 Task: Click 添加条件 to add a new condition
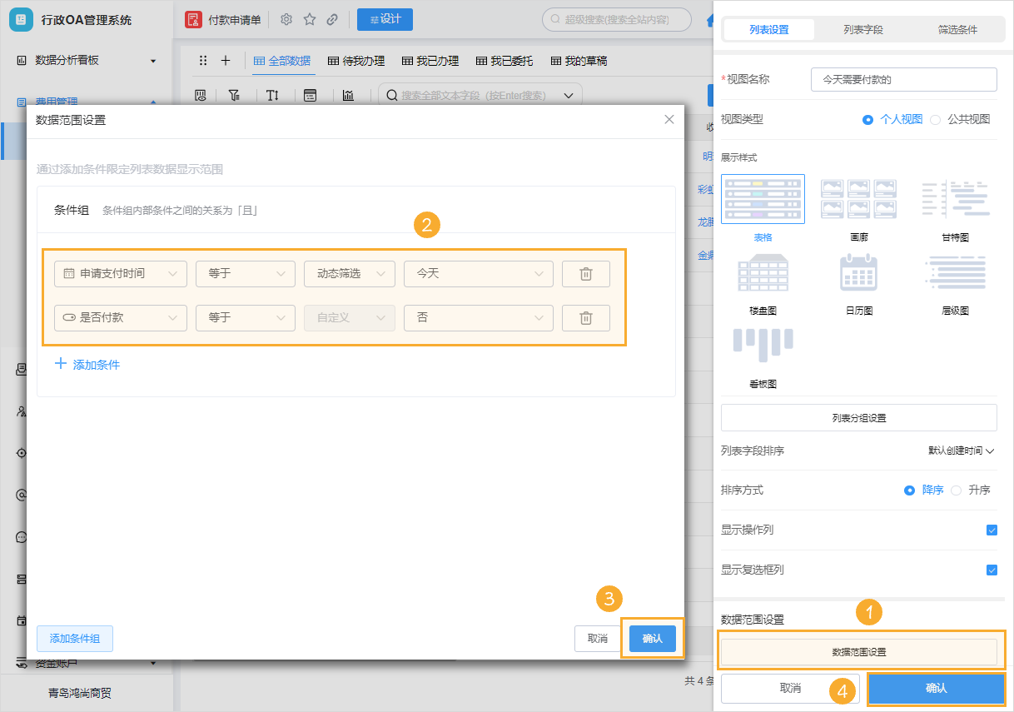87,364
